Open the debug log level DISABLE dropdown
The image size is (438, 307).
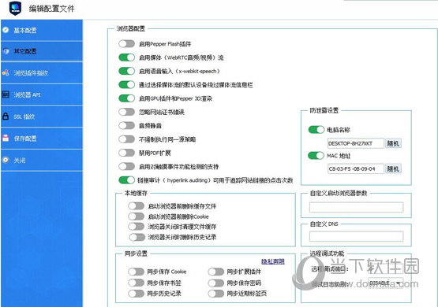385,283
